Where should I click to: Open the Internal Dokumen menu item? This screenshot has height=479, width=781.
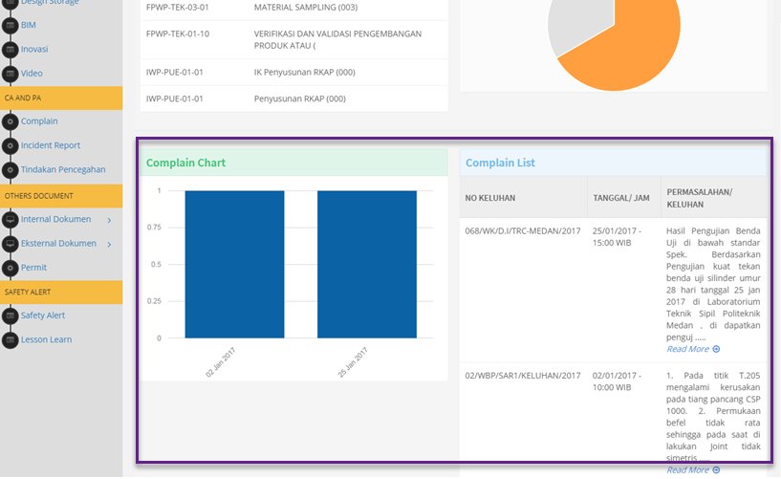tap(55, 219)
